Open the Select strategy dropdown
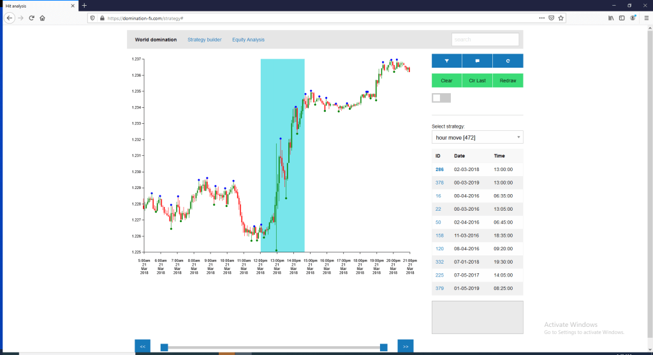653x355 pixels. [477, 137]
